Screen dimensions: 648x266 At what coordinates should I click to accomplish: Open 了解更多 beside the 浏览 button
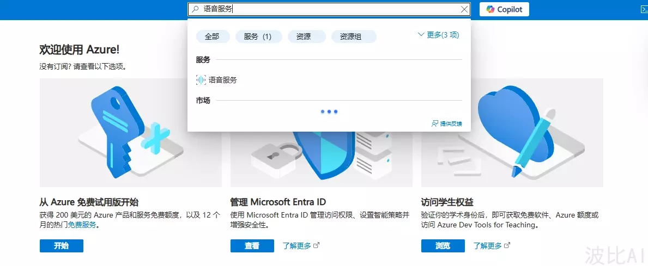point(492,246)
